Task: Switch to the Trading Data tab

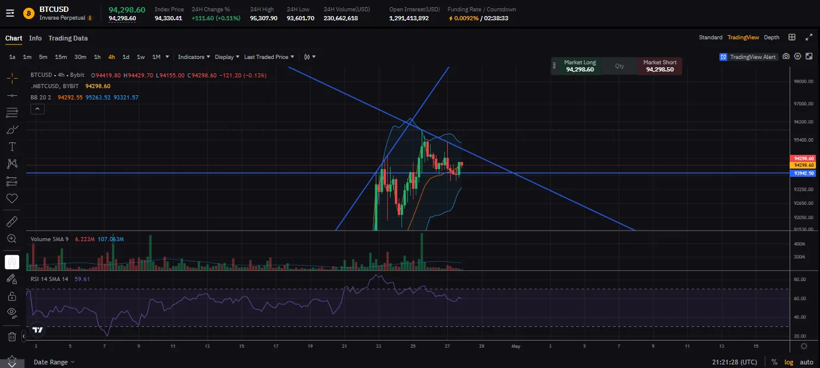Action: 68,38
